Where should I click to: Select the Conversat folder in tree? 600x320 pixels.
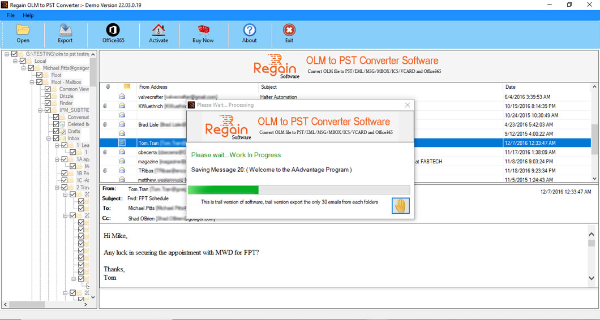pyautogui.click(x=78, y=117)
